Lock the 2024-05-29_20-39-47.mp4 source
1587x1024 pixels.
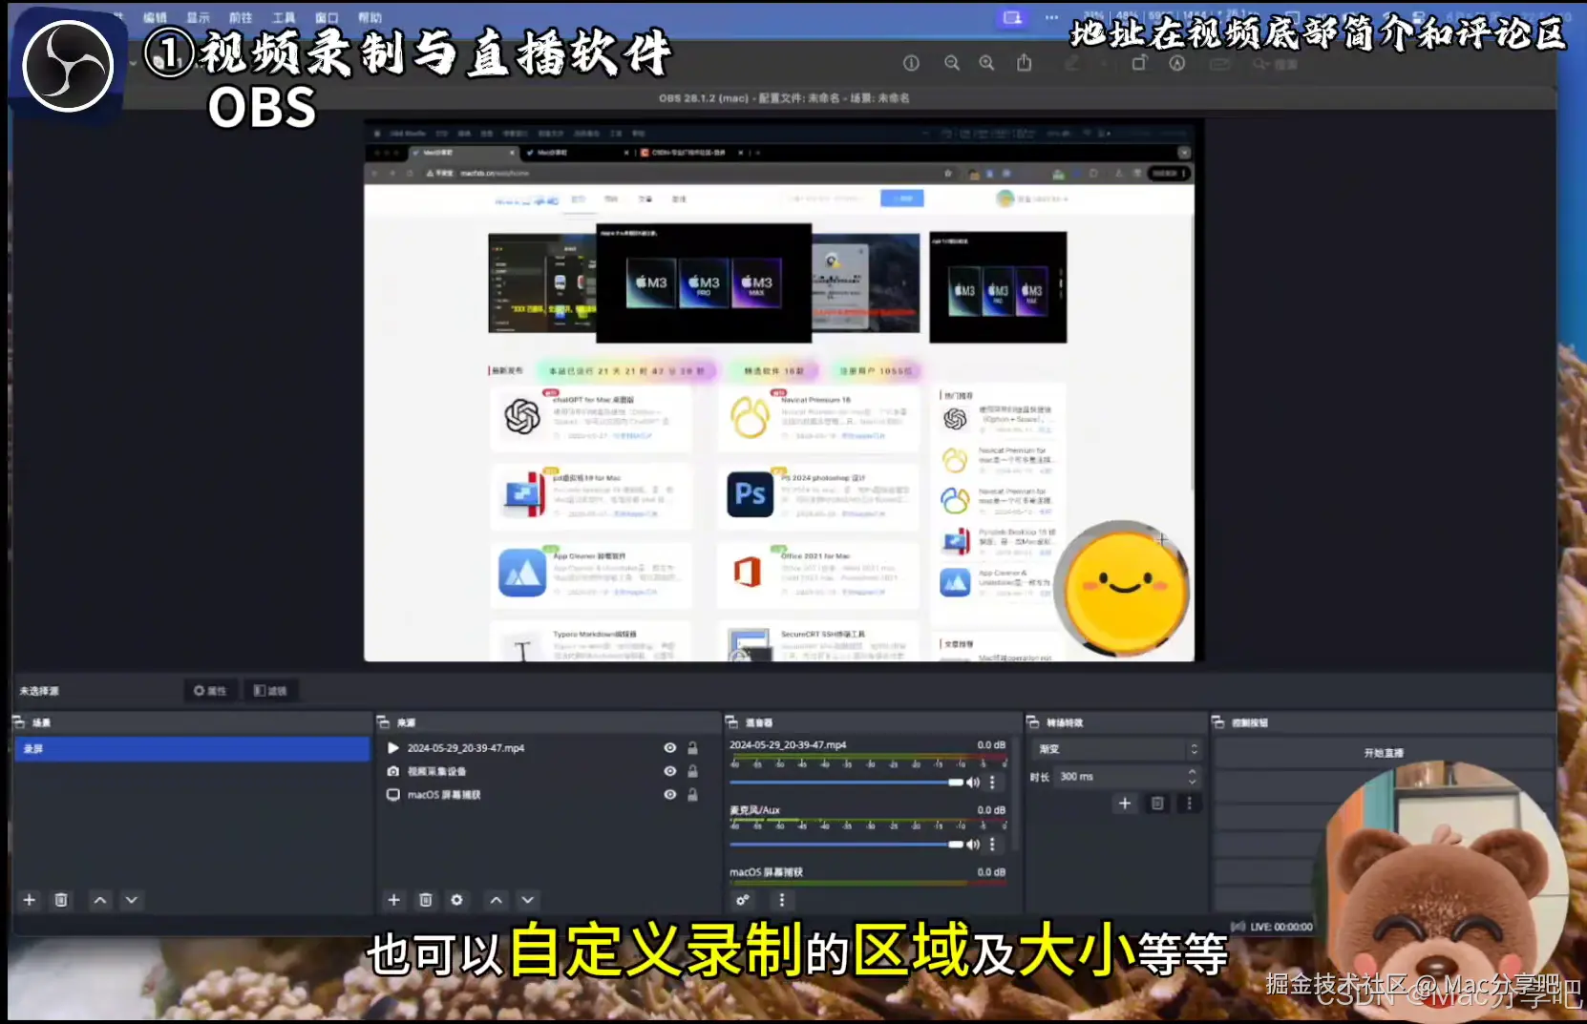tap(693, 747)
